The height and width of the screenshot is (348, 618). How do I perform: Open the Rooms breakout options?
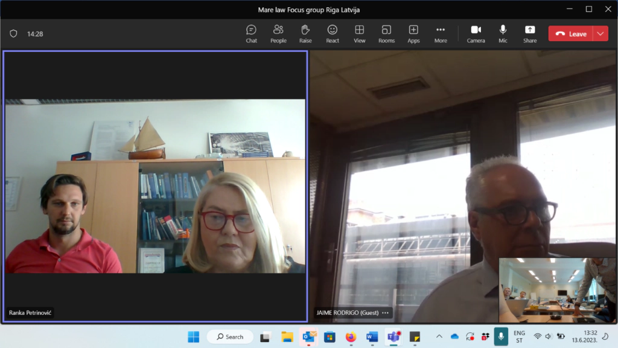click(386, 34)
